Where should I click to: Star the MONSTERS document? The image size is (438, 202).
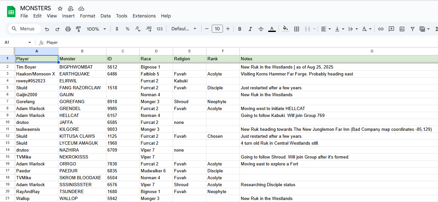60,9
